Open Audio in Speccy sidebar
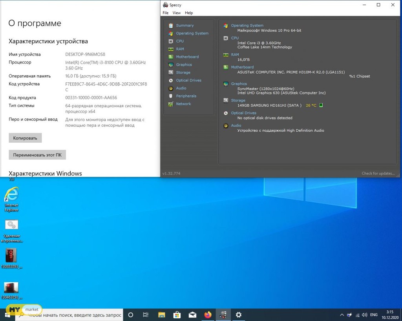This screenshot has width=402, height=321. pyautogui.click(x=181, y=88)
